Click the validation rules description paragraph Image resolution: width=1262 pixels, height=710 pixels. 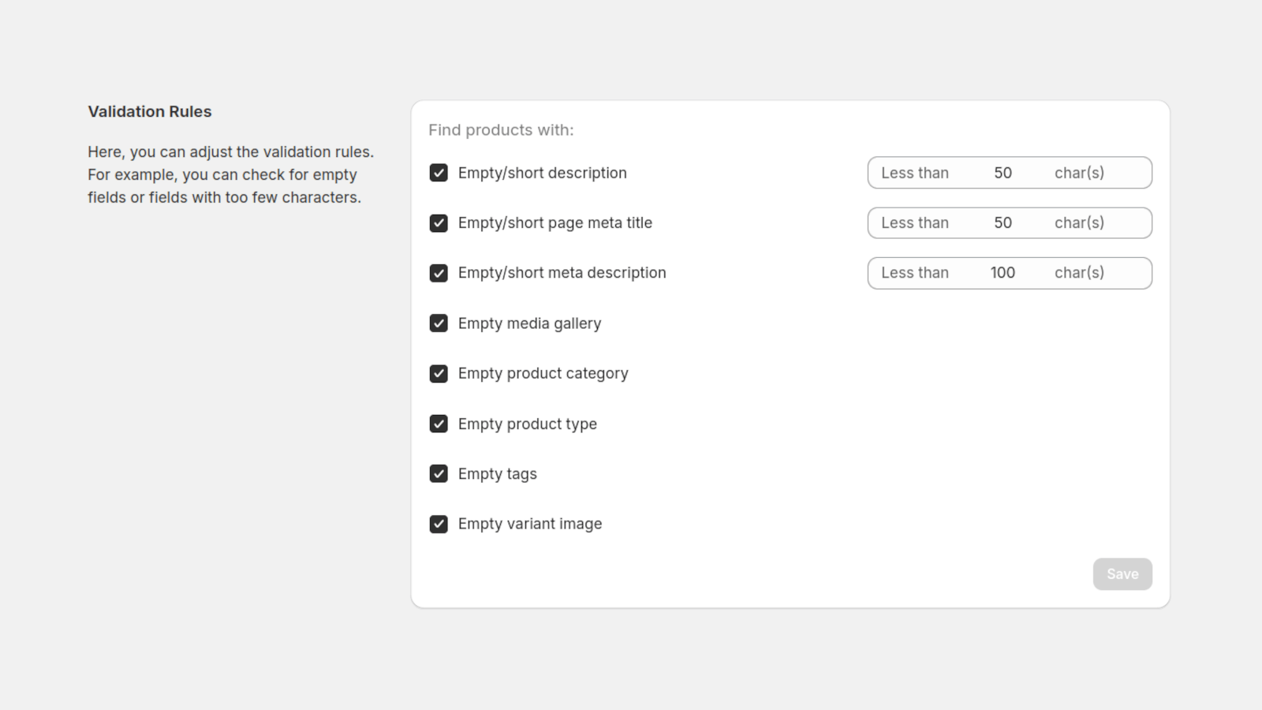230,174
